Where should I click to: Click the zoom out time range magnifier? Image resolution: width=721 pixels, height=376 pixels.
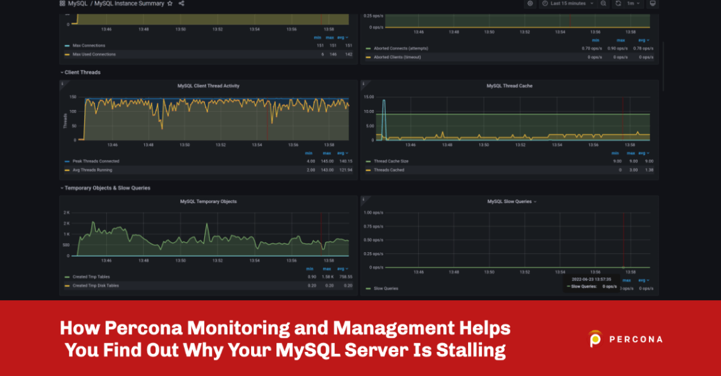[603, 4]
